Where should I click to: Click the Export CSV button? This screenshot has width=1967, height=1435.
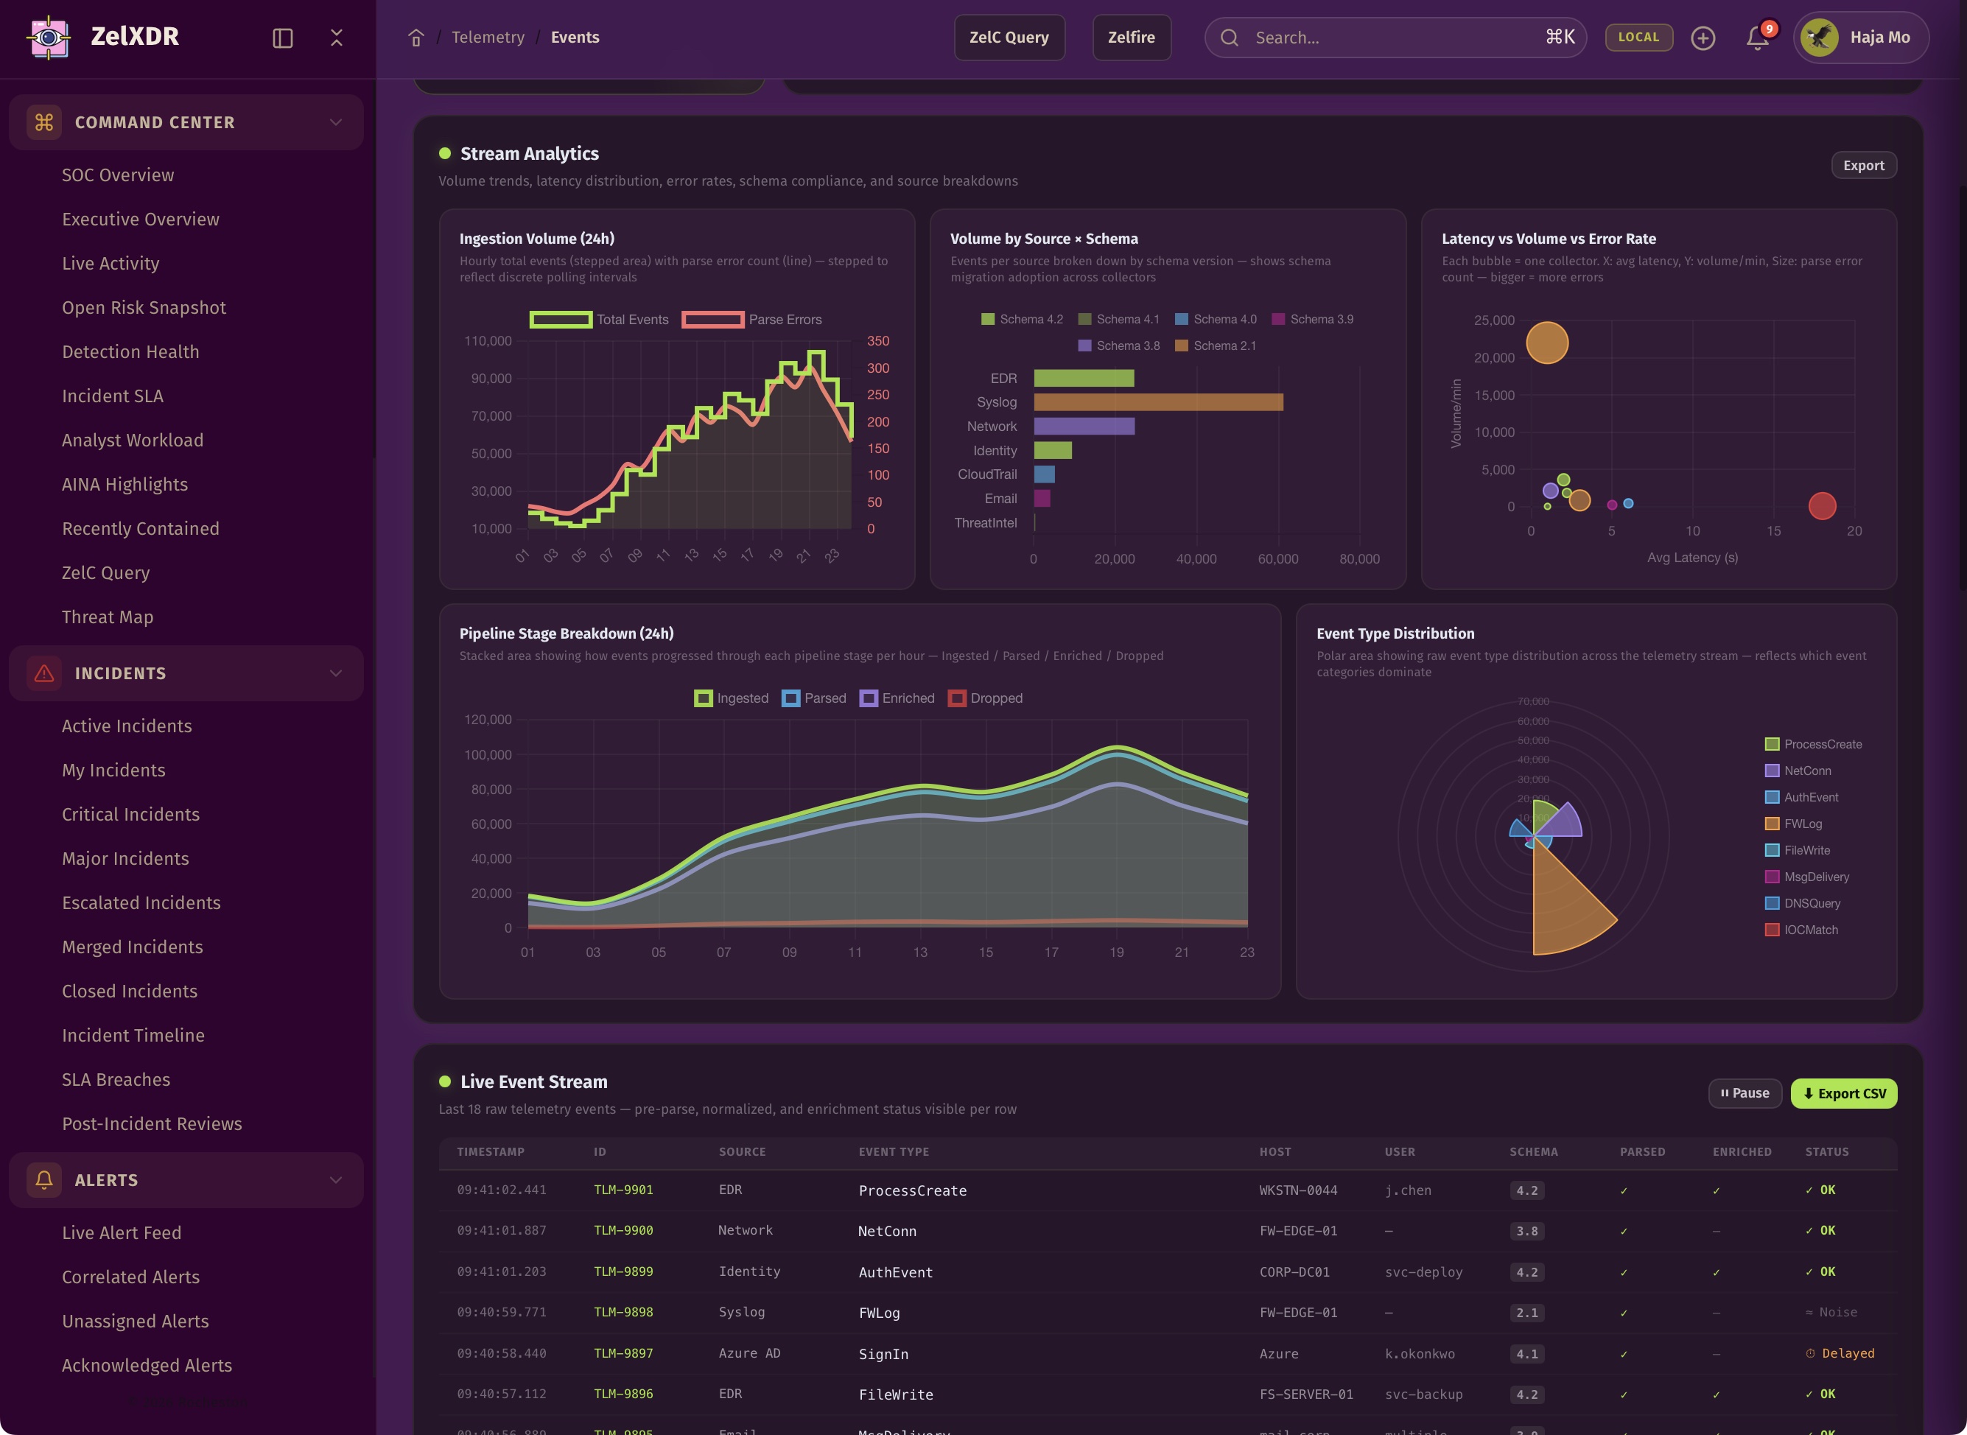tap(1844, 1094)
